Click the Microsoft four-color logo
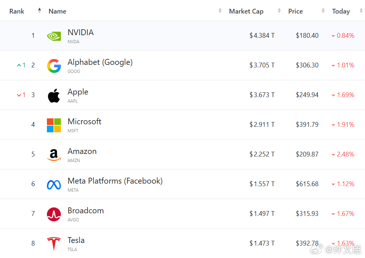This screenshot has width=365, height=258. [x=54, y=125]
